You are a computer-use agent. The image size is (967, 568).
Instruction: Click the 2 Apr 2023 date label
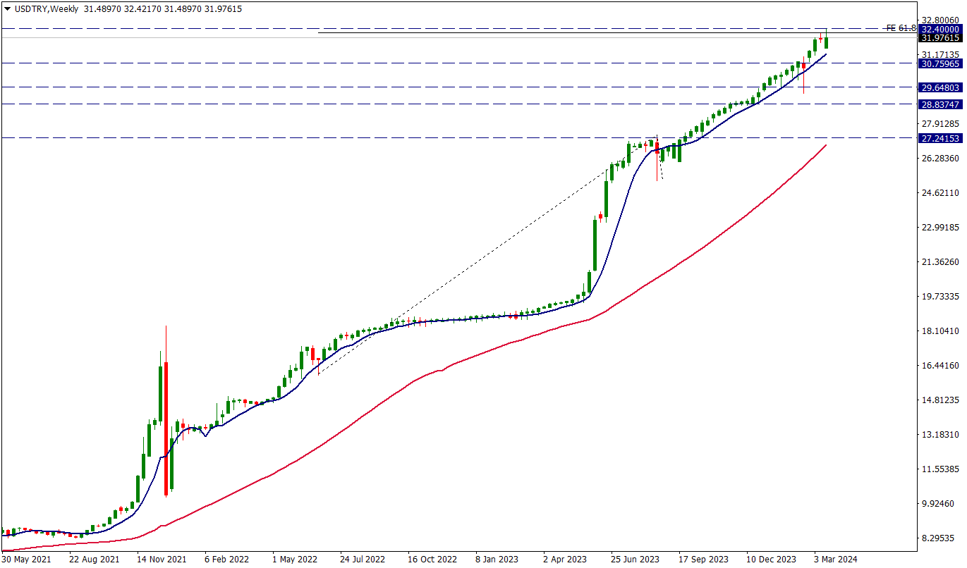point(566,560)
